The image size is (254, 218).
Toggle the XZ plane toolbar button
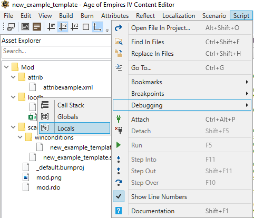[63, 27]
